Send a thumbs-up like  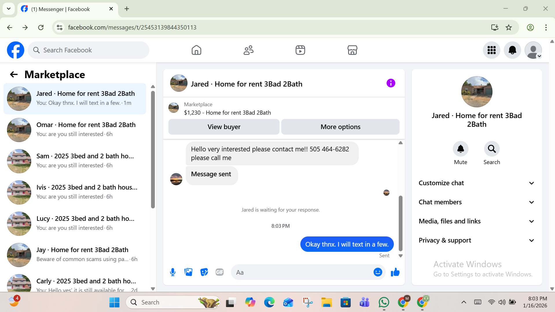(x=395, y=272)
